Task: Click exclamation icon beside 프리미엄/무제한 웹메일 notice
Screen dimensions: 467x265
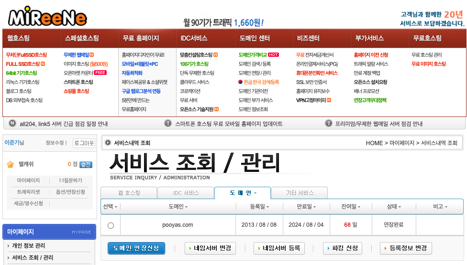Action: [x=329, y=123]
